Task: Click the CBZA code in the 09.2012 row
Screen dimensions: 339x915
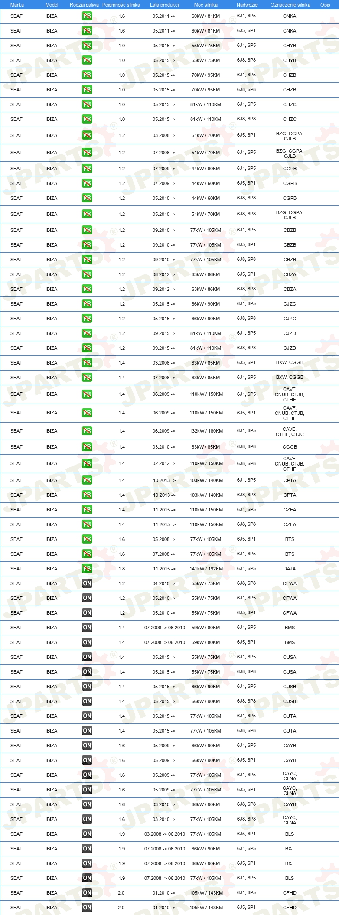Action: 290,289
